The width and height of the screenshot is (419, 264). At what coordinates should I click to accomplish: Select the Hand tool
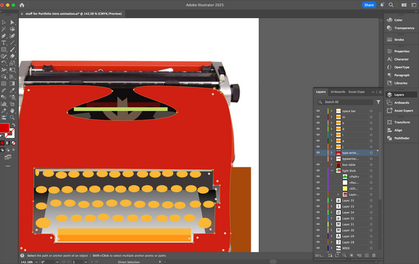pyautogui.click(x=13, y=111)
